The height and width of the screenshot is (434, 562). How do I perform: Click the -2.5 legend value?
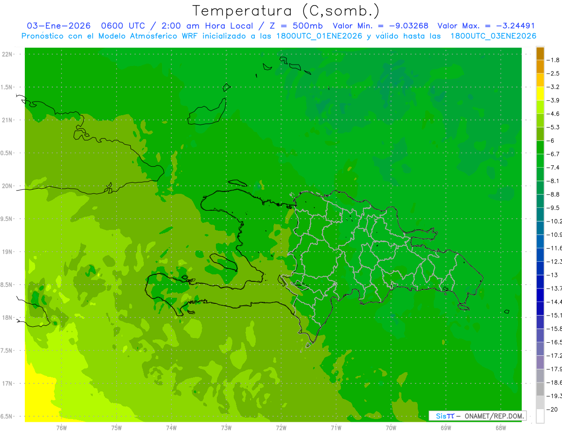(553, 74)
